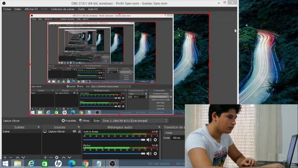The height and width of the screenshot is (168, 298).
Task: Click the OBS preview canvas capture
Action: tap(119, 64)
